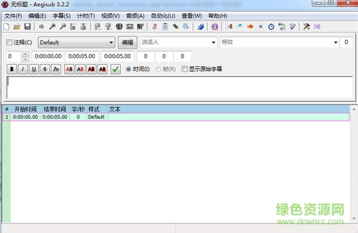Pick shadow color with fourth AB button
This screenshot has width=358, height=233.
click(x=102, y=69)
